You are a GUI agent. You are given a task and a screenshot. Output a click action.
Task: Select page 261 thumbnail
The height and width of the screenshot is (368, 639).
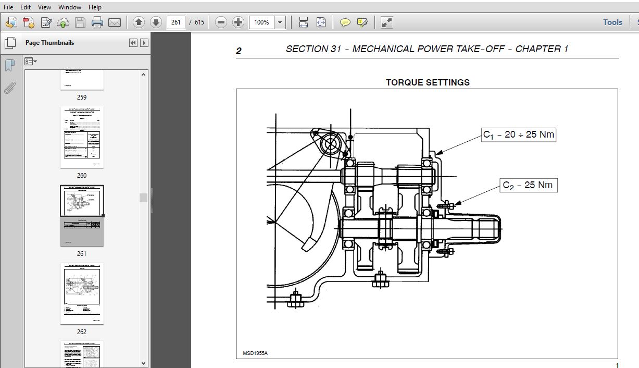click(x=82, y=216)
